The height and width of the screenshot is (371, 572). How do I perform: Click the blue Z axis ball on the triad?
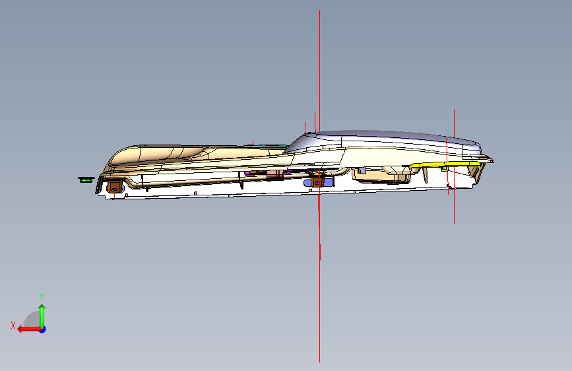click(x=43, y=329)
